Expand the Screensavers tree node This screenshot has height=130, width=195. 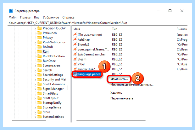[x=35, y=66]
